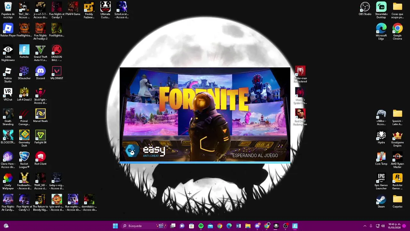Select the Marvel Rivals icon

tap(40, 116)
